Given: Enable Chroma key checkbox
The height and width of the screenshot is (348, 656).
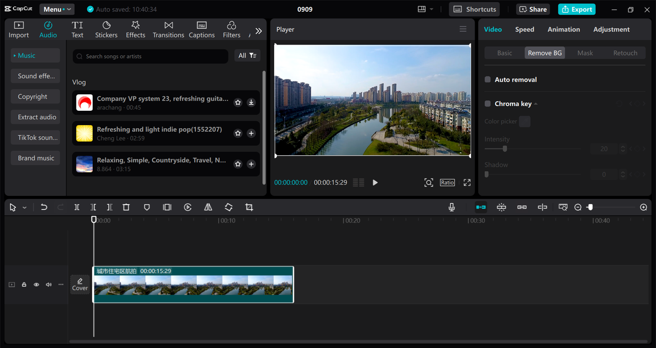Looking at the screenshot, I should click(x=488, y=104).
